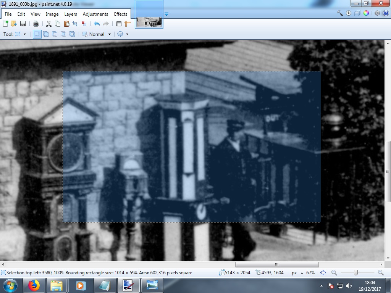Viewport: 391px width, 293px height.
Task: Toggle the pixel grid display icon
Action: point(119,23)
